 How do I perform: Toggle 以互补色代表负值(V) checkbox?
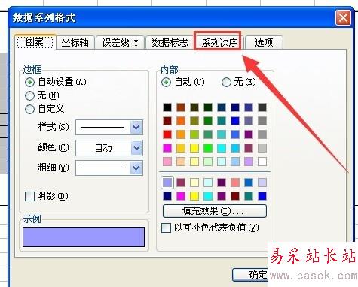pos(166,228)
